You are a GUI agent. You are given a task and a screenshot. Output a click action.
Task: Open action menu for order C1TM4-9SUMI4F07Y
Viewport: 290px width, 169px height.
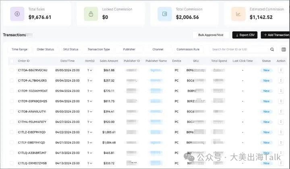tap(281, 122)
